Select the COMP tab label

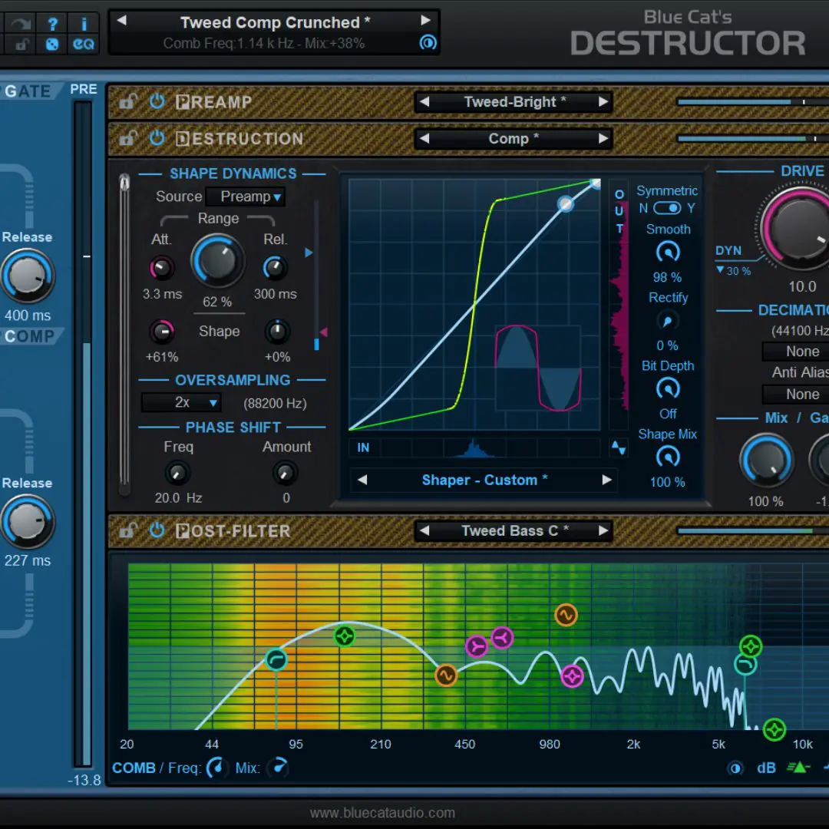pos(30,336)
